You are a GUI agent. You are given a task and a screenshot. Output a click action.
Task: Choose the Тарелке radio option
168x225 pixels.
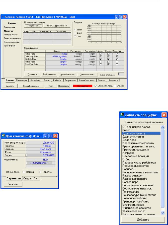(40, 172)
